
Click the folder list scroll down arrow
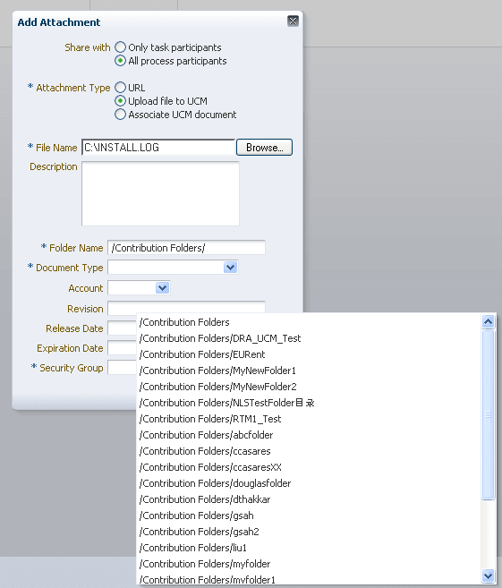click(x=488, y=575)
